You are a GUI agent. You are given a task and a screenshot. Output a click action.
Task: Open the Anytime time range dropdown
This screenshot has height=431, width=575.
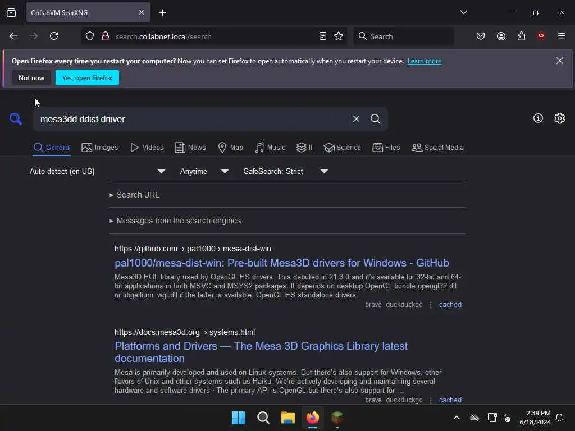[204, 172]
